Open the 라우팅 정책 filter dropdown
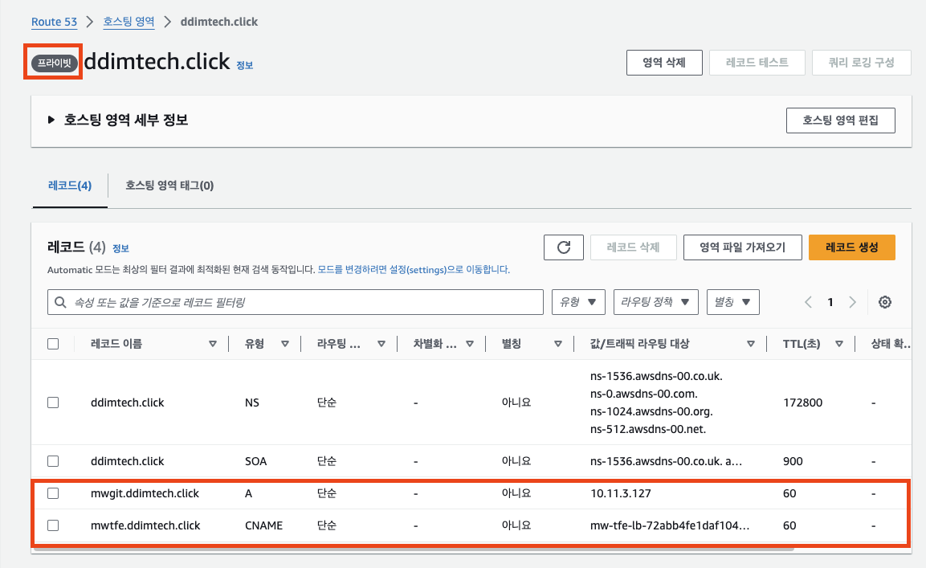 click(x=656, y=302)
